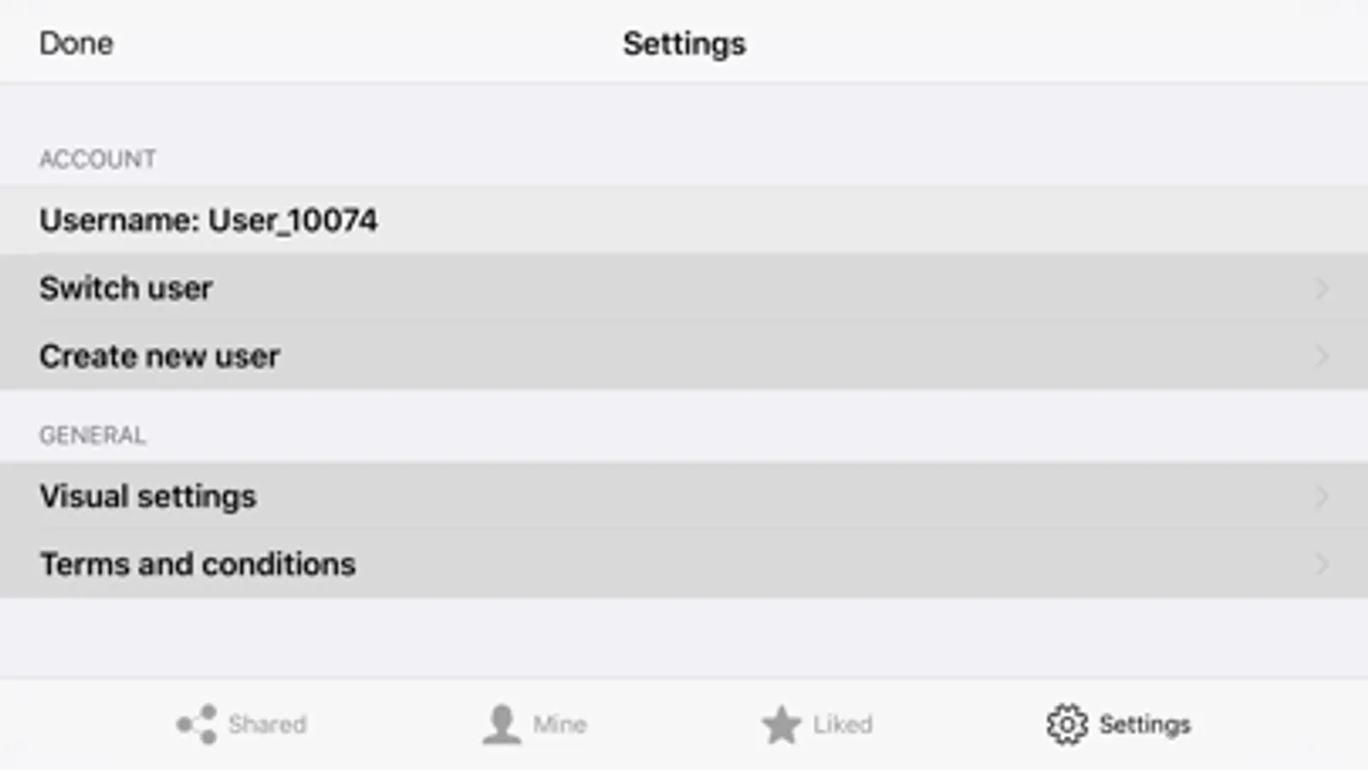This screenshot has height=770, width=1368.
Task: Expand chevron on Terms and conditions row
Action: pos(1323,564)
